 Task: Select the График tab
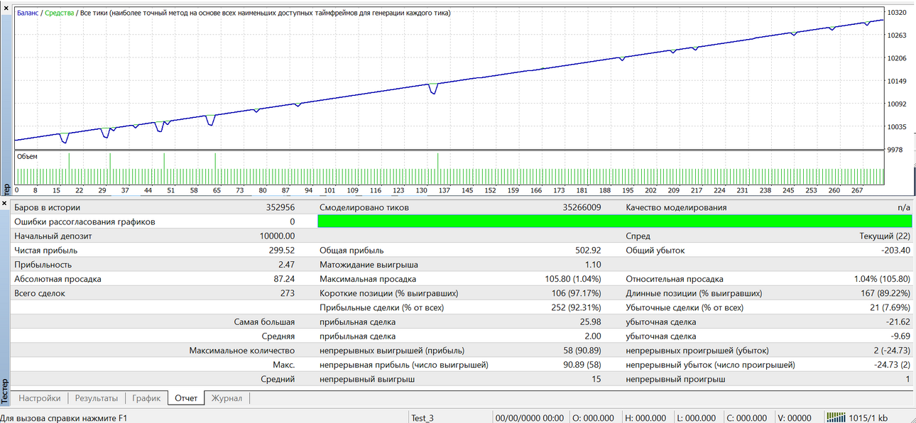[147, 398]
